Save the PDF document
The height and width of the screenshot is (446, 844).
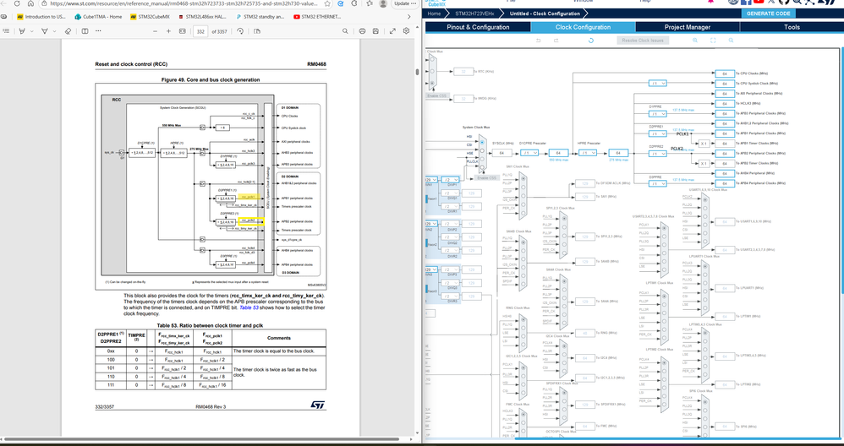(375, 31)
